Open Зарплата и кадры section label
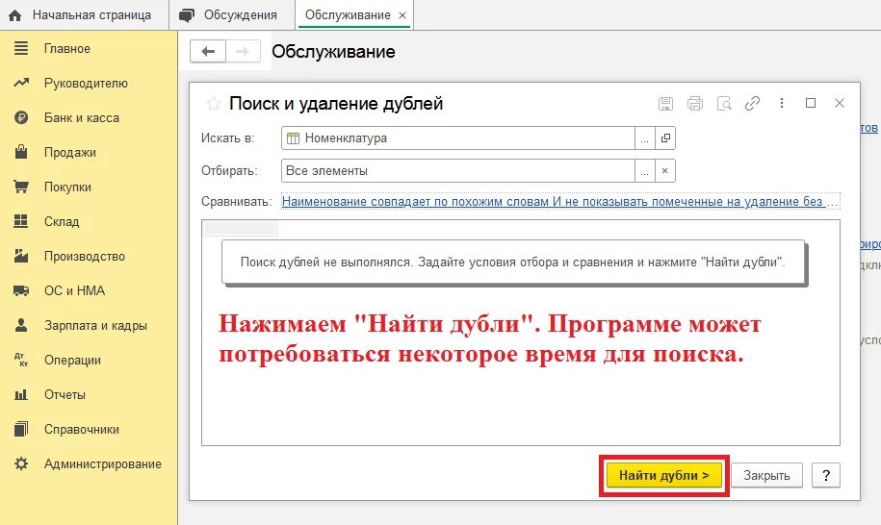 coord(95,325)
